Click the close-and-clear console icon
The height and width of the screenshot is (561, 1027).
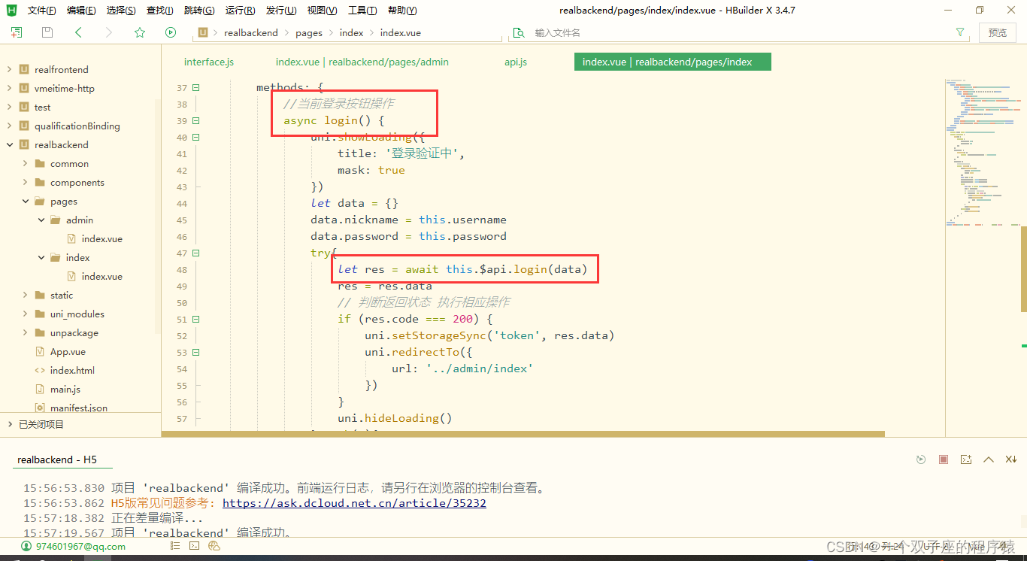(1011, 459)
